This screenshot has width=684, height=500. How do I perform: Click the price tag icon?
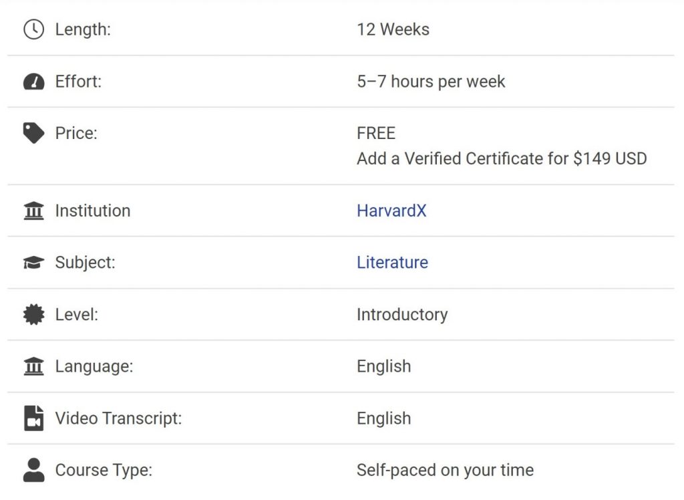coord(33,133)
